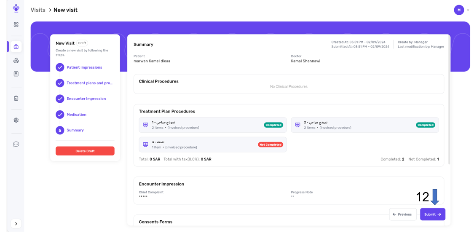Open the user profile dropdown arrow

coord(468,10)
